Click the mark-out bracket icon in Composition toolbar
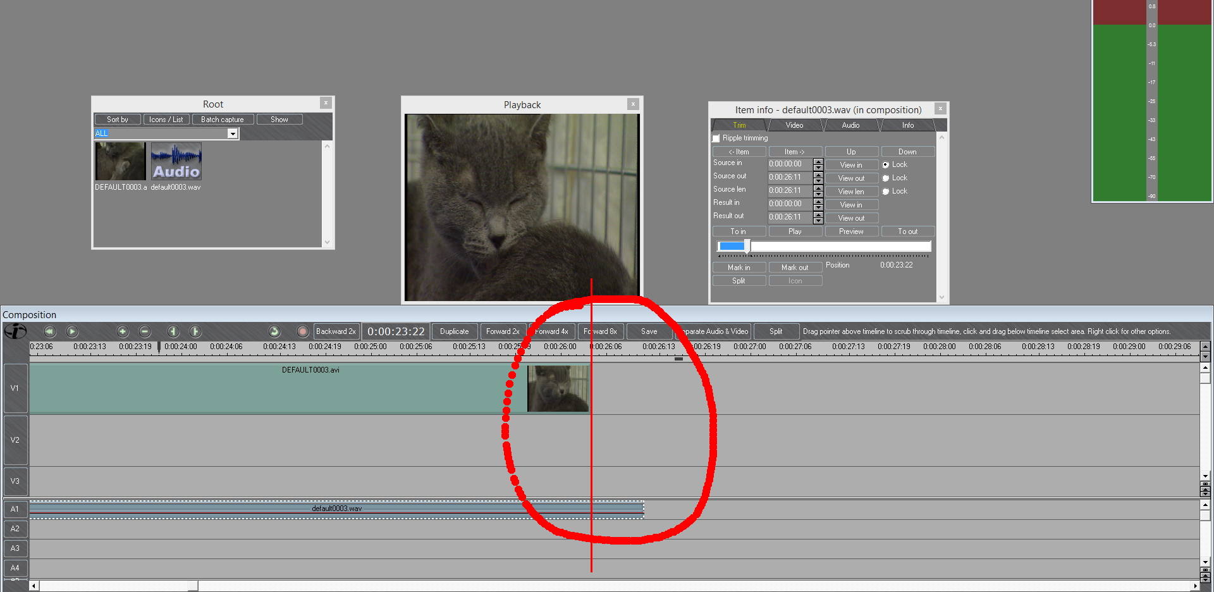The width and height of the screenshot is (1214, 592). click(195, 331)
